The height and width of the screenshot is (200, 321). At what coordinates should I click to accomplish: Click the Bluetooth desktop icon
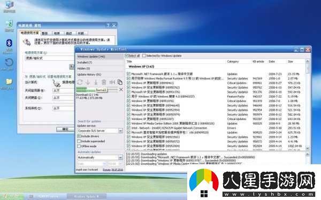9,43
